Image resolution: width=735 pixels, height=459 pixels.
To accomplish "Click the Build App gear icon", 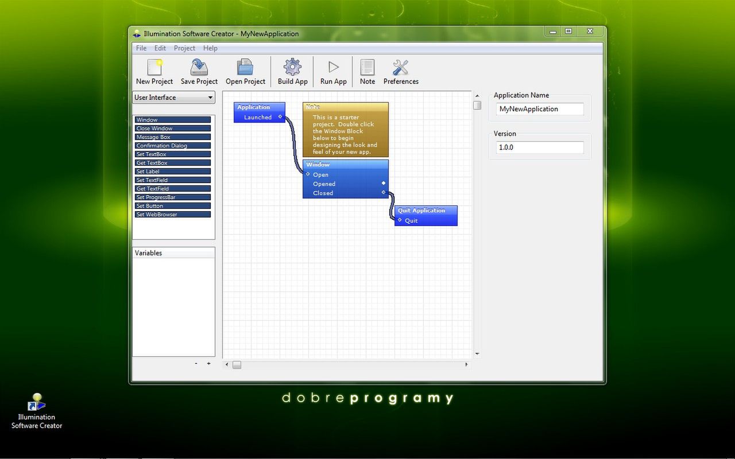I will (292, 67).
